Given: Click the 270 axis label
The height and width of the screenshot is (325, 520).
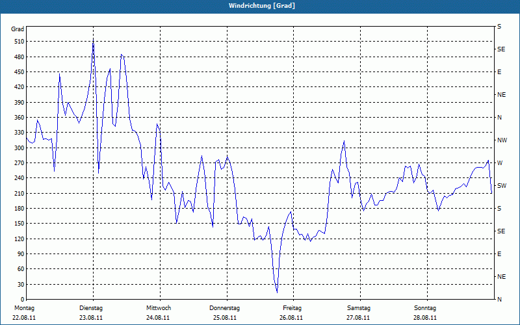Looking at the screenshot, I should (x=19, y=163).
